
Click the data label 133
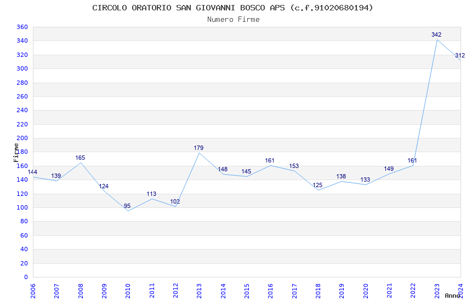(x=365, y=180)
